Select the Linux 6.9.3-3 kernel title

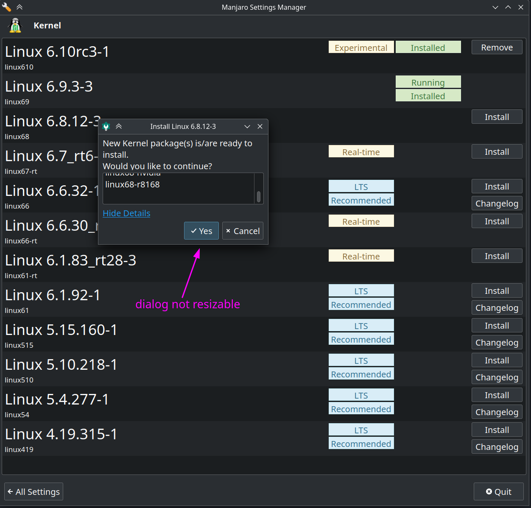[x=49, y=87]
